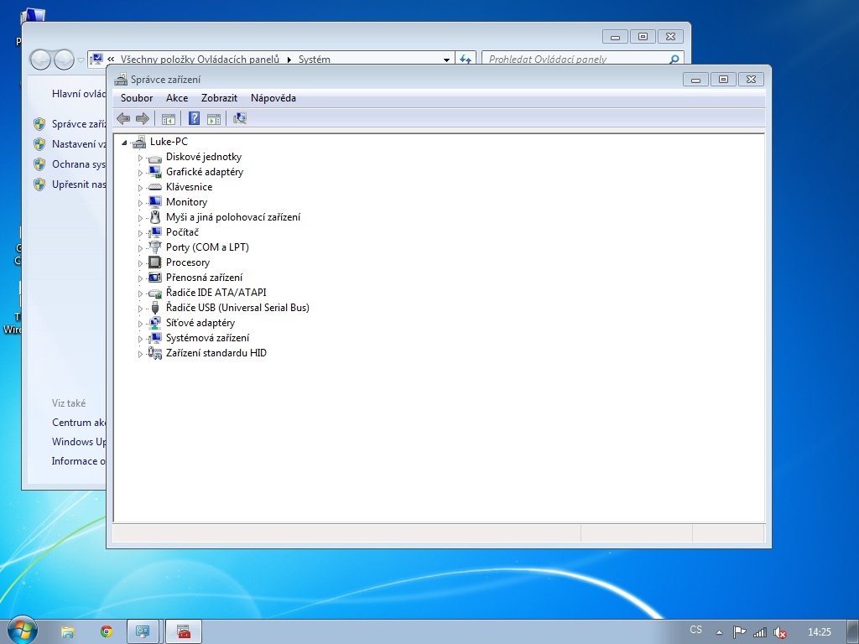Screen dimensions: 859x644
Task: Click the Počítač icon
Action: 155,232
